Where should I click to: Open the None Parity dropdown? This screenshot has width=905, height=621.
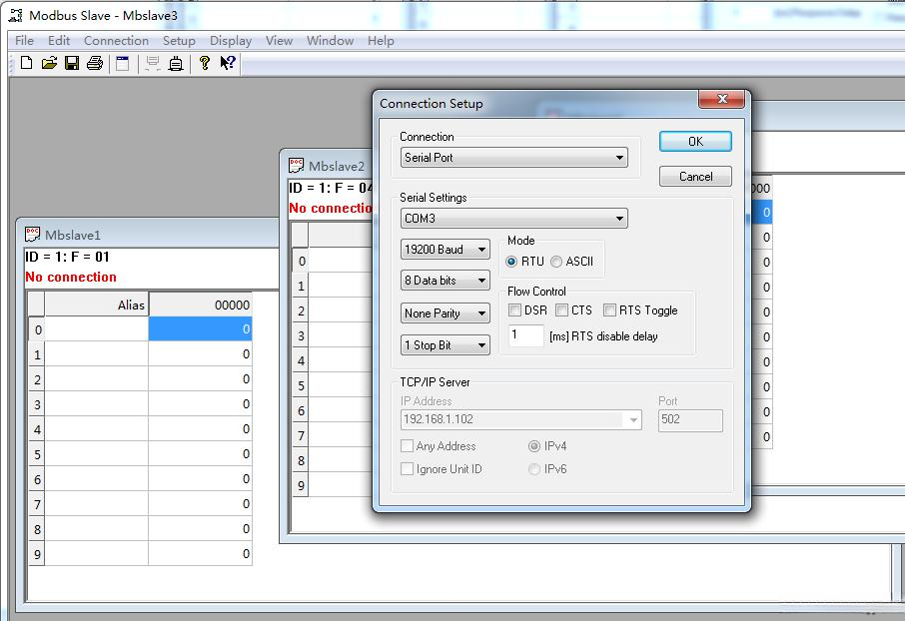[445, 313]
